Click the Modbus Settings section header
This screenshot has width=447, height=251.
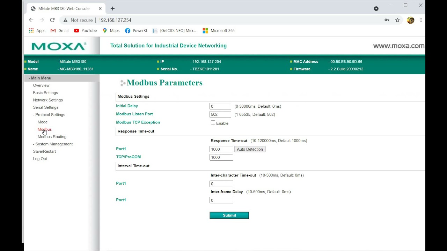point(133,97)
